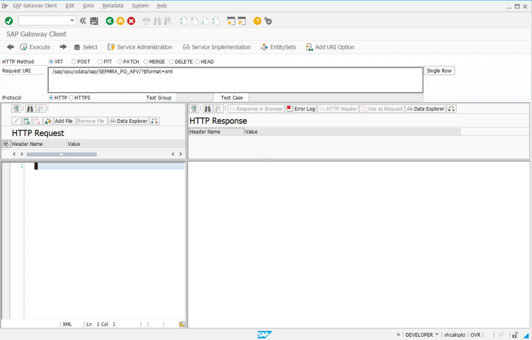Click the Print icon in system toolbar
Image resolution: width=532 pixels, height=340 pixels.
pyautogui.click(x=146, y=21)
